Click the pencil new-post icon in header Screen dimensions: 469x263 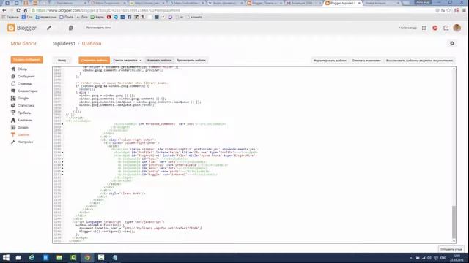click(x=49, y=28)
